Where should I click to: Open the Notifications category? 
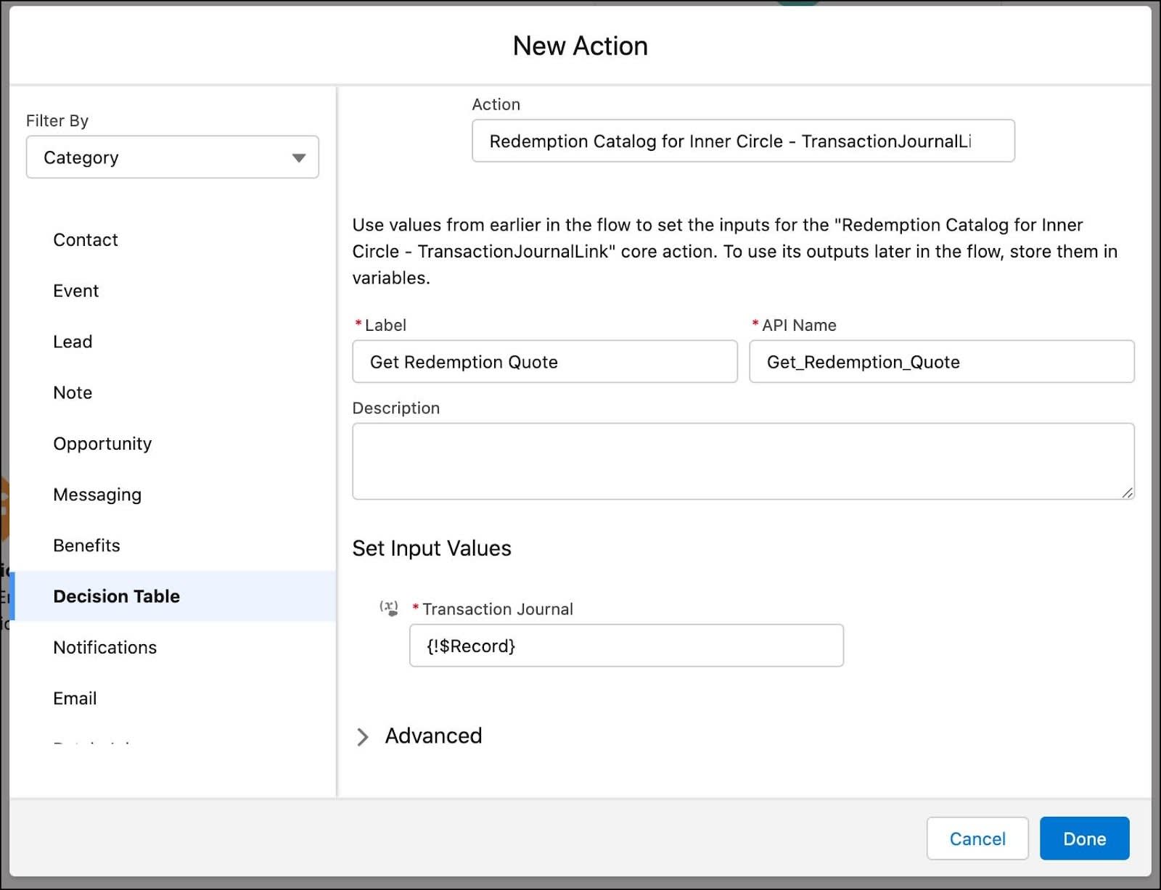coord(105,647)
